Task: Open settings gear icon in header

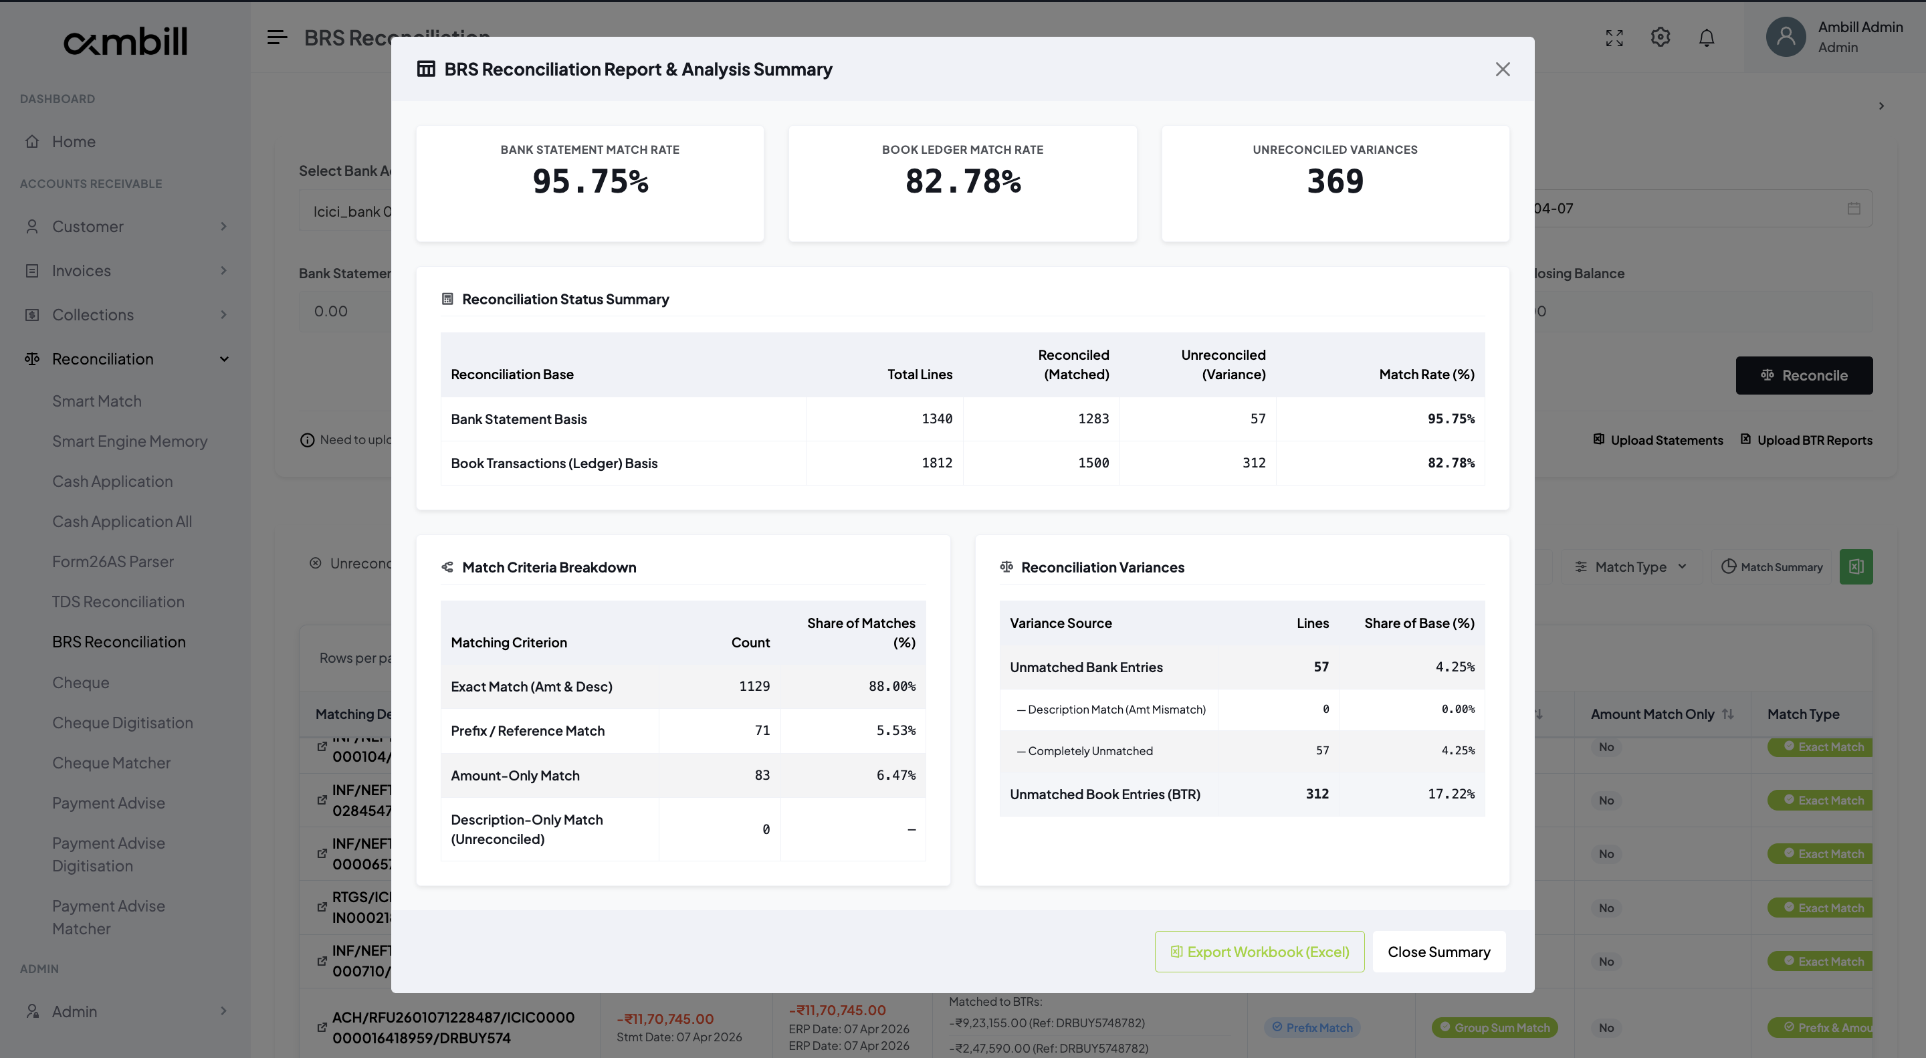Action: [x=1660, y=37]
